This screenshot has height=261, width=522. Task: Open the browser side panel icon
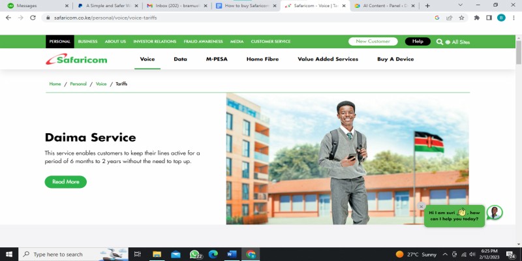point(489,18)
